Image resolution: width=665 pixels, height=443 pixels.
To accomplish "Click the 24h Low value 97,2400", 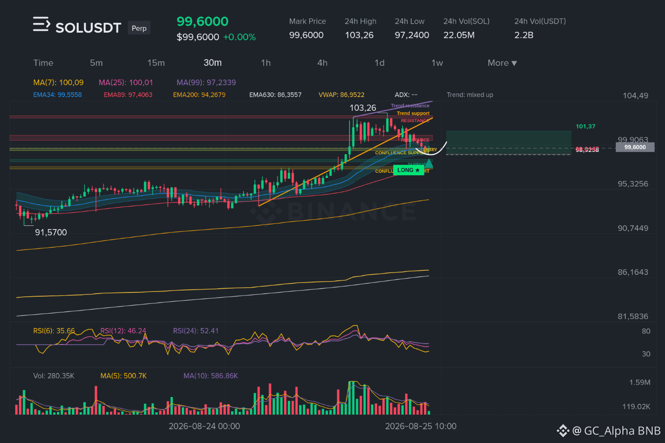I will 412,35.
